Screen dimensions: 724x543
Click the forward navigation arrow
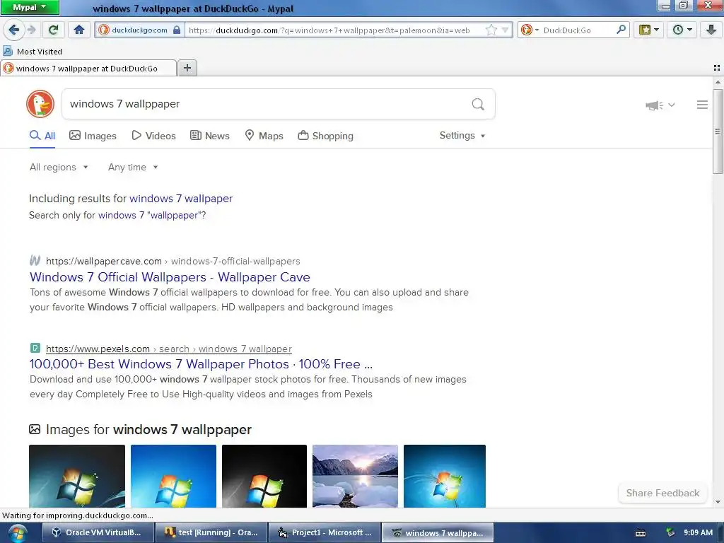tap(31, 30)
